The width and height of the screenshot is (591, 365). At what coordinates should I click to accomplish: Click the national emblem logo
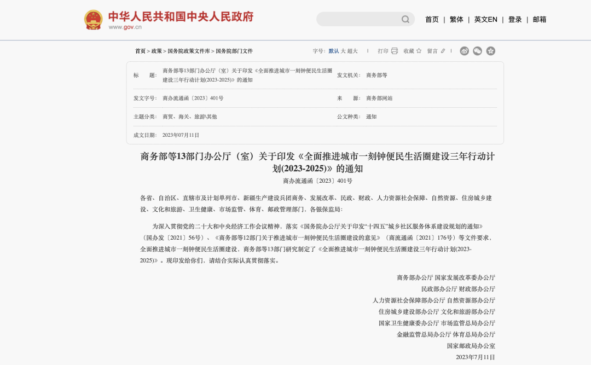point(93,20)
